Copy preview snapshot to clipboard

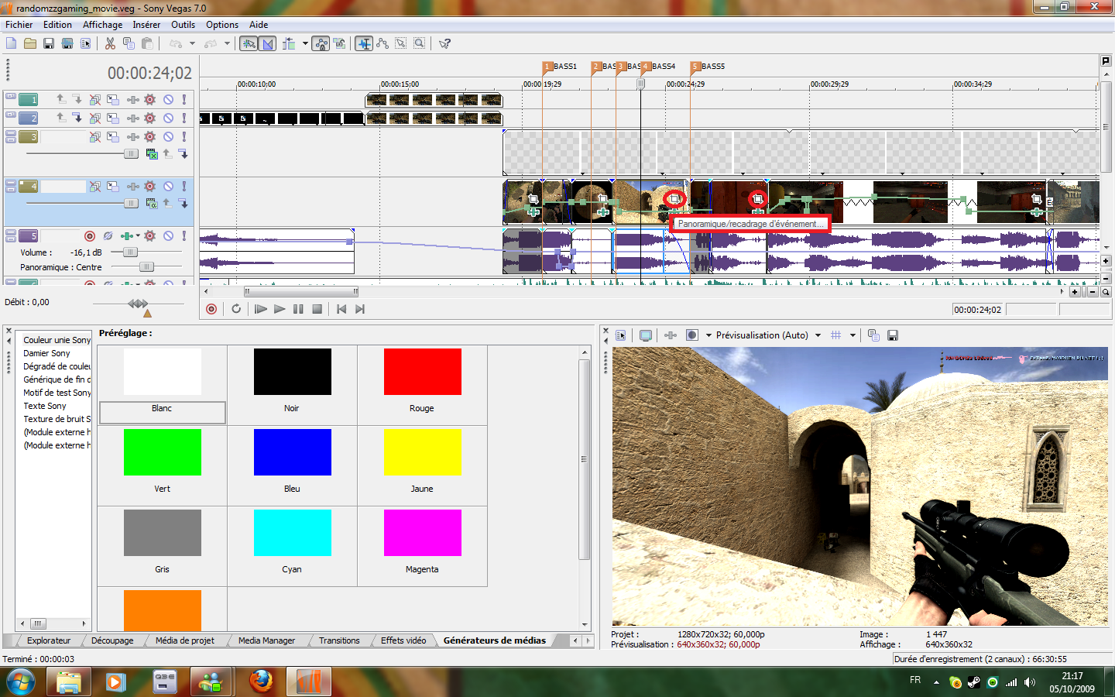(x=873, y=335)
